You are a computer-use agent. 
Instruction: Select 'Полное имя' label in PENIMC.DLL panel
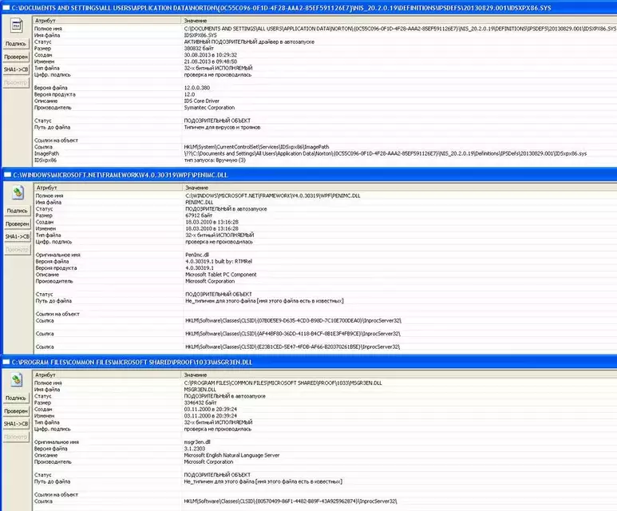point(49,196)
